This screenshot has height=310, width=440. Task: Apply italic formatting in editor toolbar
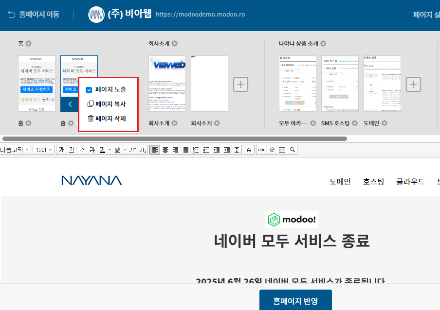coord(82,150)
